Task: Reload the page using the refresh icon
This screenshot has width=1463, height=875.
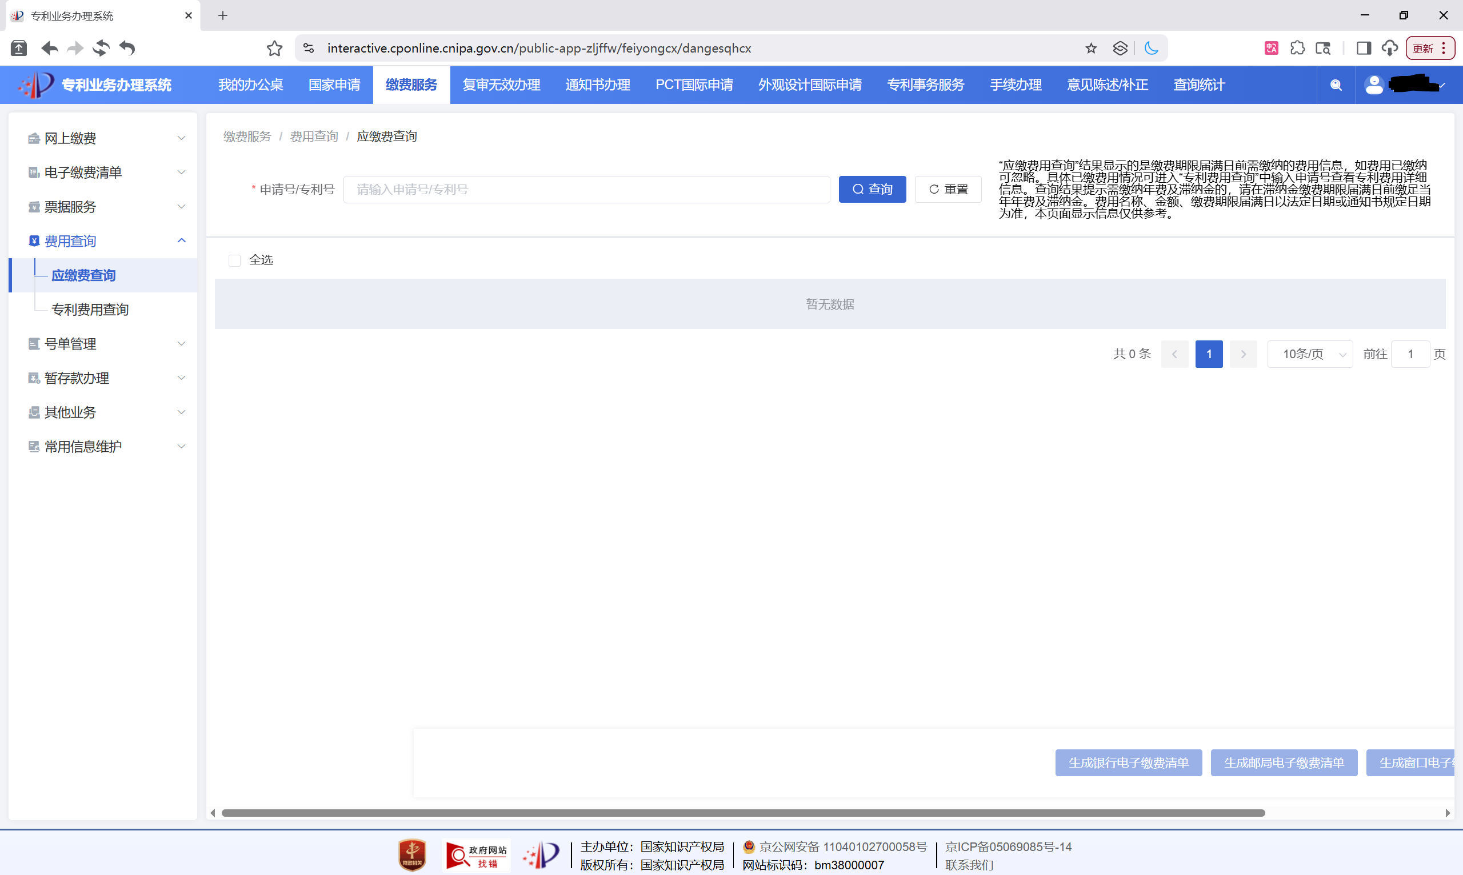Action: (x=101, y=49)
